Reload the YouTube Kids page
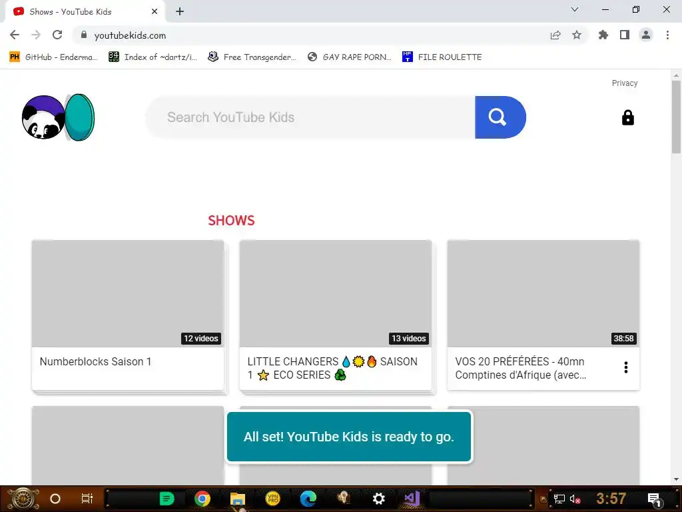The width and height of the screenshot is (682, 512). tap(57, 35)
